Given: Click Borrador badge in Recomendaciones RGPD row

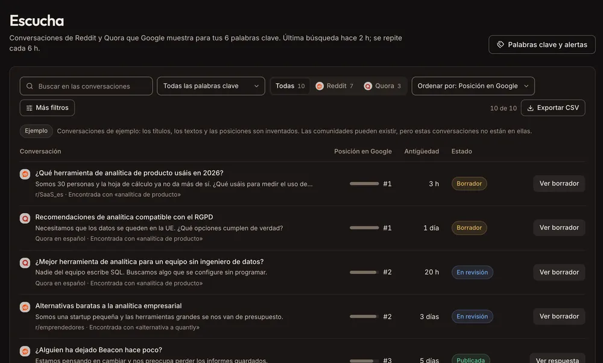Looking at the screenshot, I should click(x=469, y=228).
